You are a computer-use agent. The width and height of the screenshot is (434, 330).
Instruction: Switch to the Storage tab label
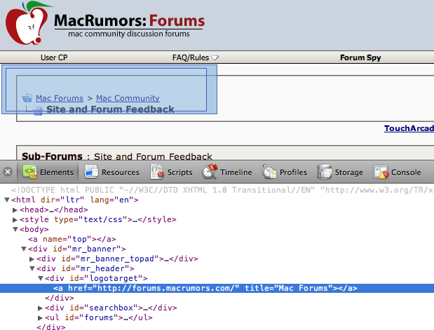click(x=349, y=172)
